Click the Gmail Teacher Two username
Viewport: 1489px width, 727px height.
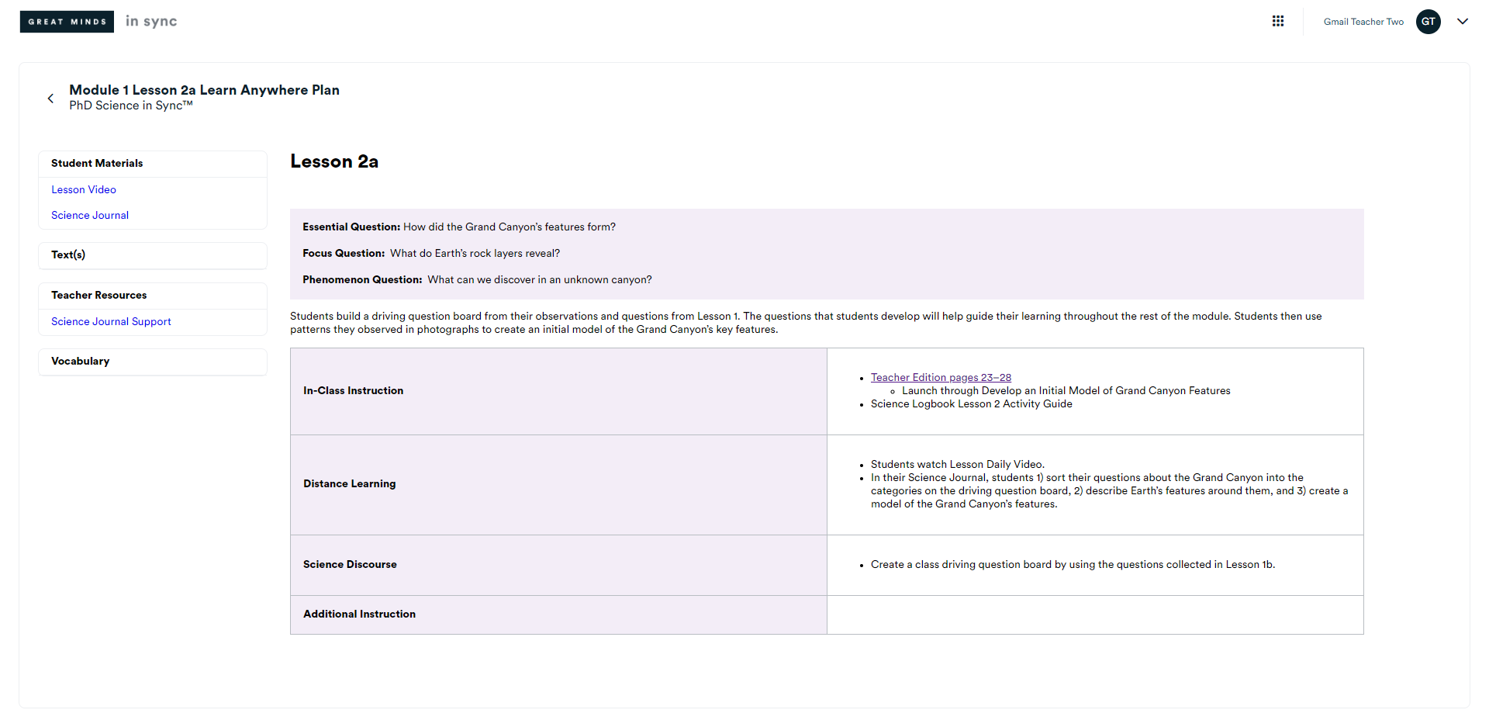pos(1363,22)
